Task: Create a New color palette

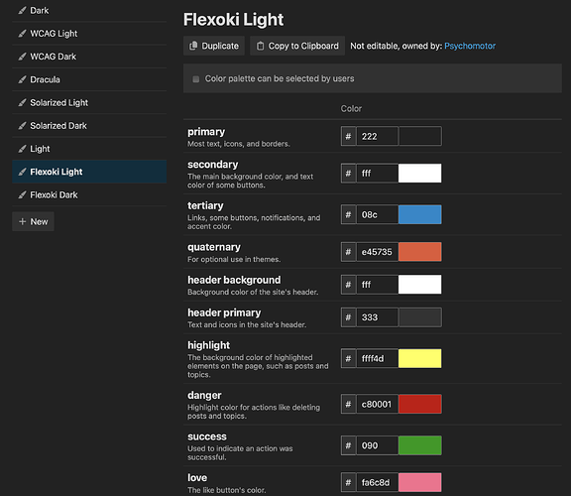Action: coord(33,221)
